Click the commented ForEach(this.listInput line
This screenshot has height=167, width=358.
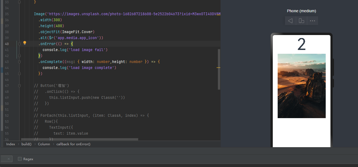point(91,115)
